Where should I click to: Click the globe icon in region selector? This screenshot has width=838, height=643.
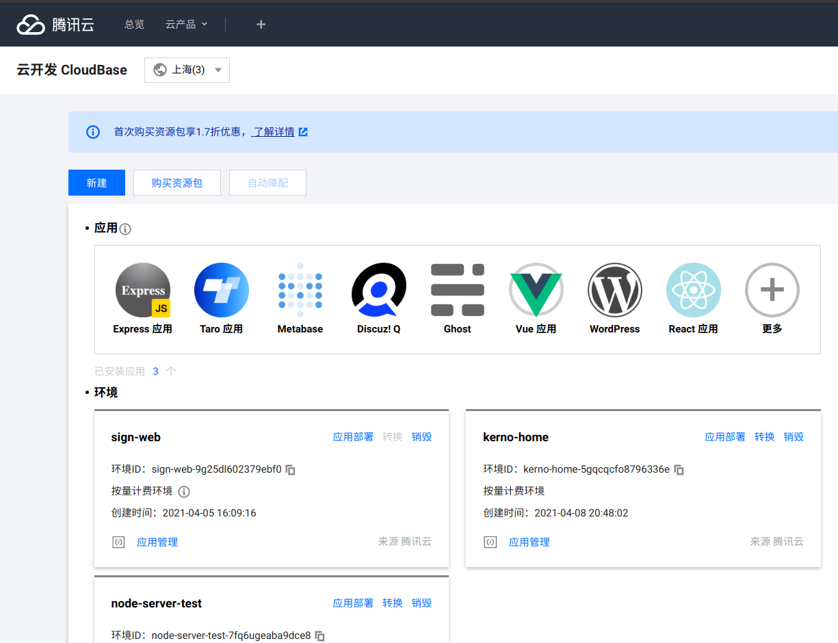click(x=160, y=70)
